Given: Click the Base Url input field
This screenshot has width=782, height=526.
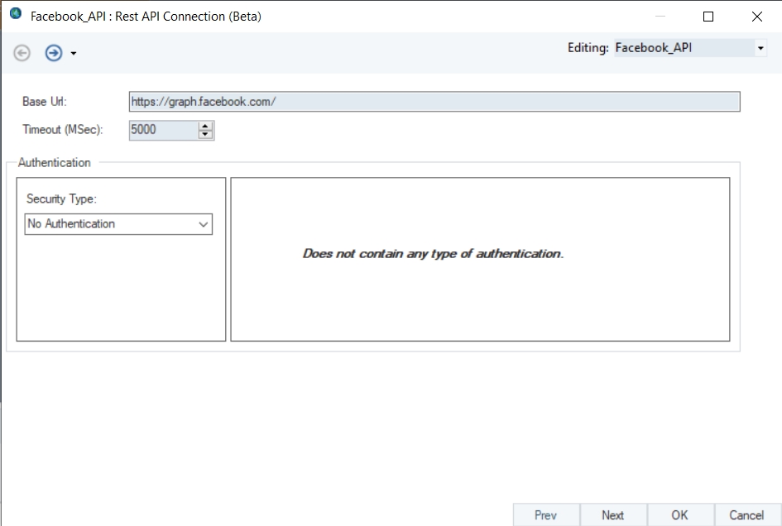Looking at the screenshot, I should 434,102.
